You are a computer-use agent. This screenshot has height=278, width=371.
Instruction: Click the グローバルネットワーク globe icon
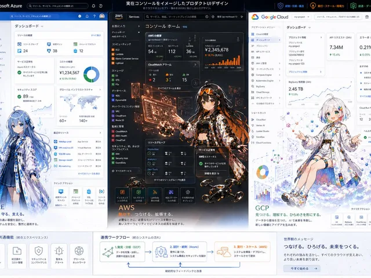click(79, 251)
